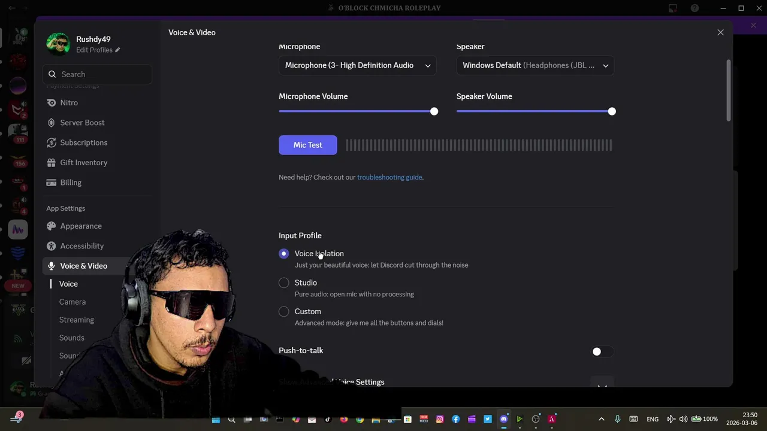This screenshot has height=431, width=767.
Task: Open purple wave server in server list
Action: pyautogui.click(x=18, y=229)
